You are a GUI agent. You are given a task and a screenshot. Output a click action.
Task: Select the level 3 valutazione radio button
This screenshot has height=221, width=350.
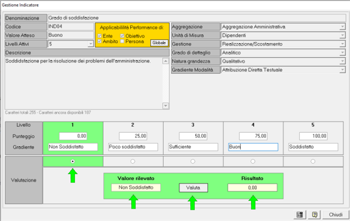(x=192, y=162)
